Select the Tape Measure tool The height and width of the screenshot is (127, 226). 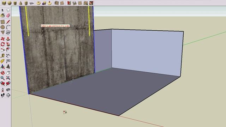coord(2,56)
